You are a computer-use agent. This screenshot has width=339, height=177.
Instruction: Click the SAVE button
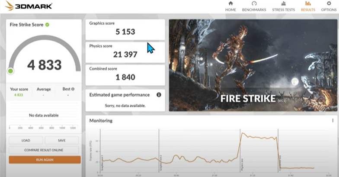click(x=61, y=140)
